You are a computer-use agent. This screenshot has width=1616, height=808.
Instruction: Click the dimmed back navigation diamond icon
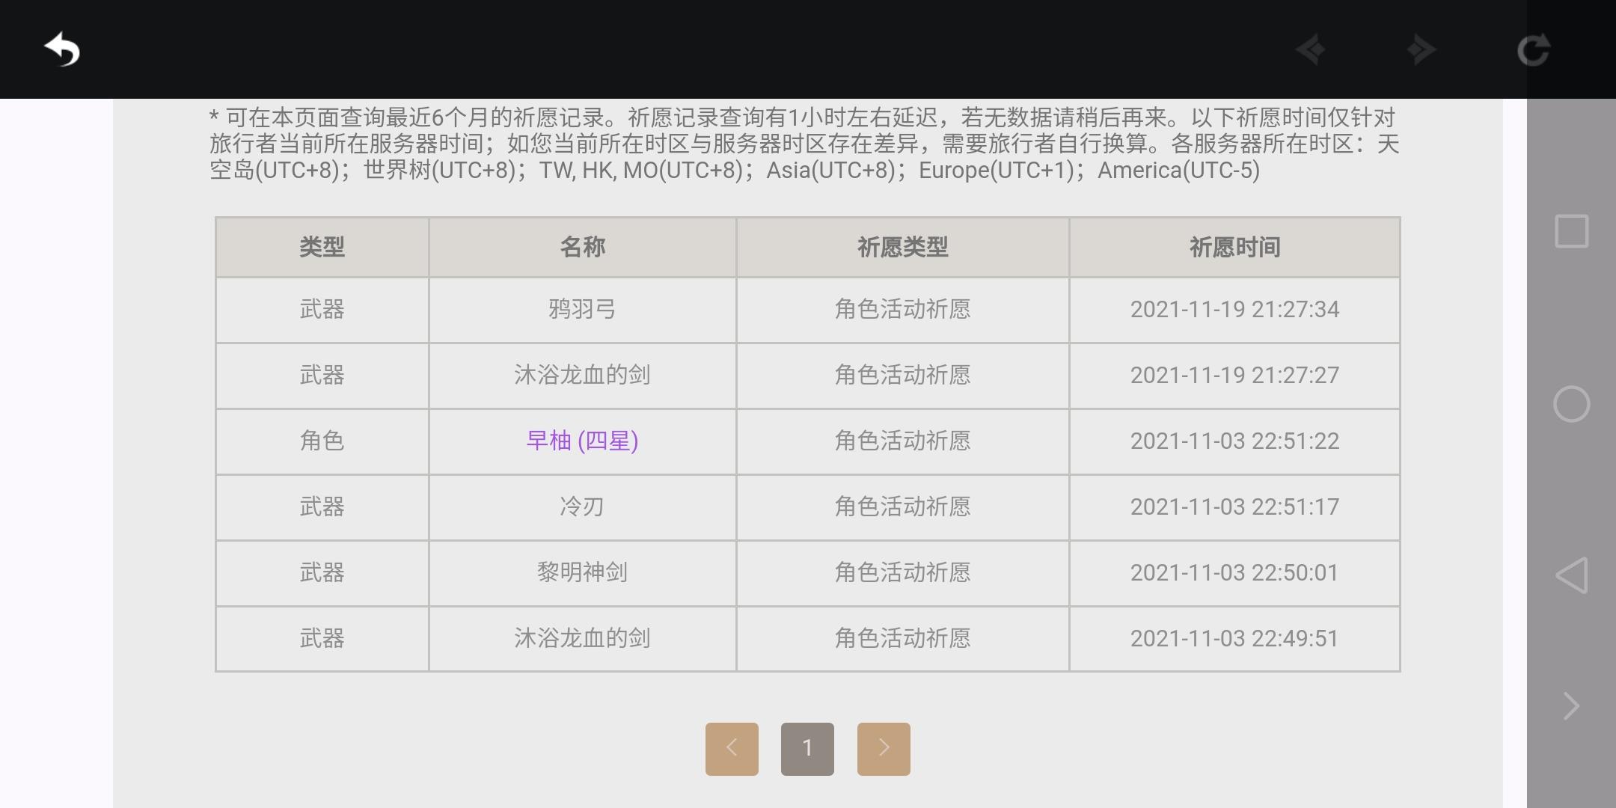1311,50
